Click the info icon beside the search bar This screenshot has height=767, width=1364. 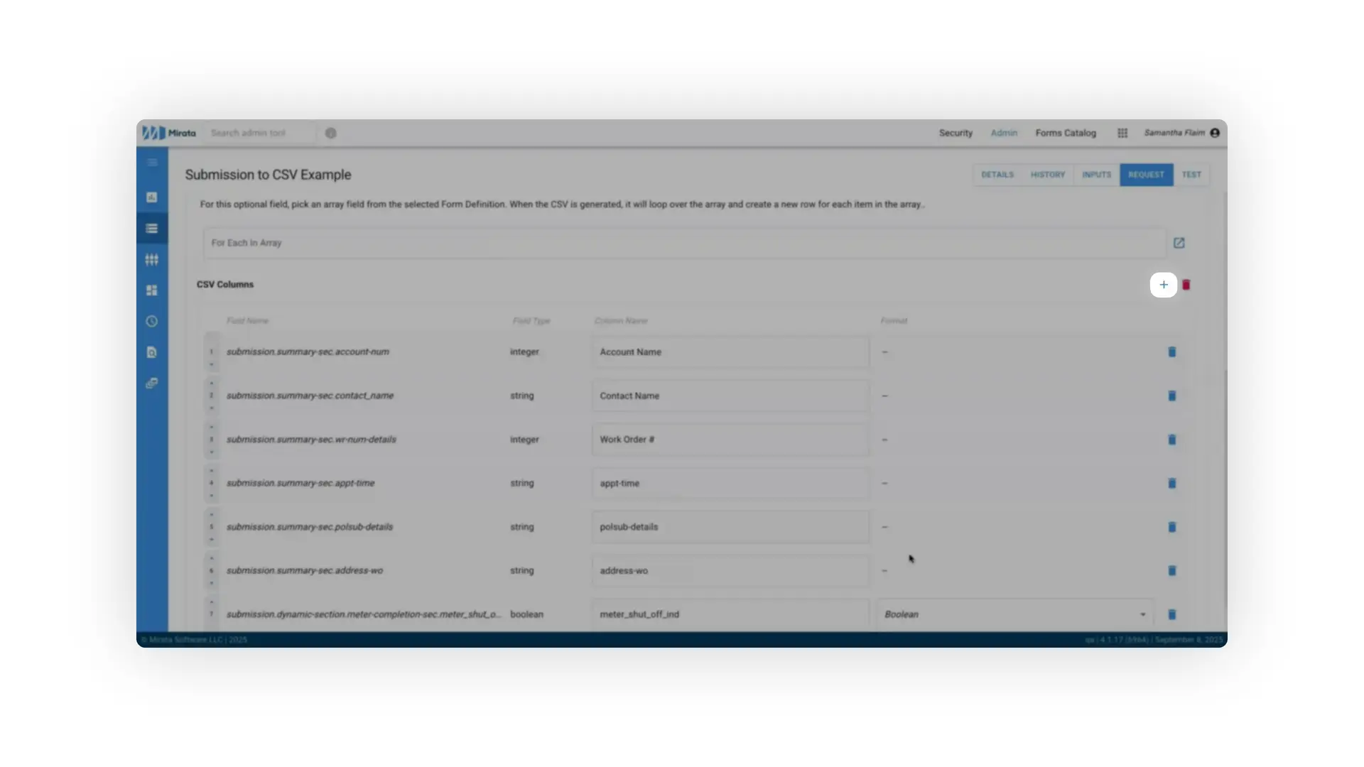pyautogui.click(x=330, y=133)
